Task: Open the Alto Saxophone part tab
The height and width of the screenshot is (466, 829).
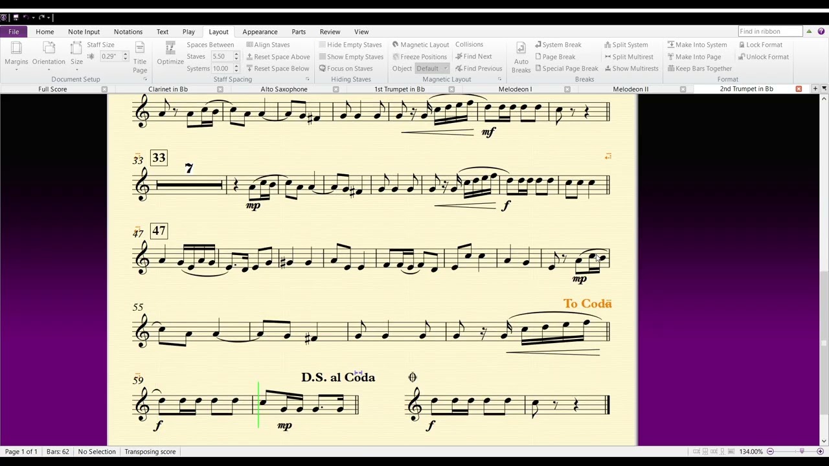Action: tap(284, 89)
